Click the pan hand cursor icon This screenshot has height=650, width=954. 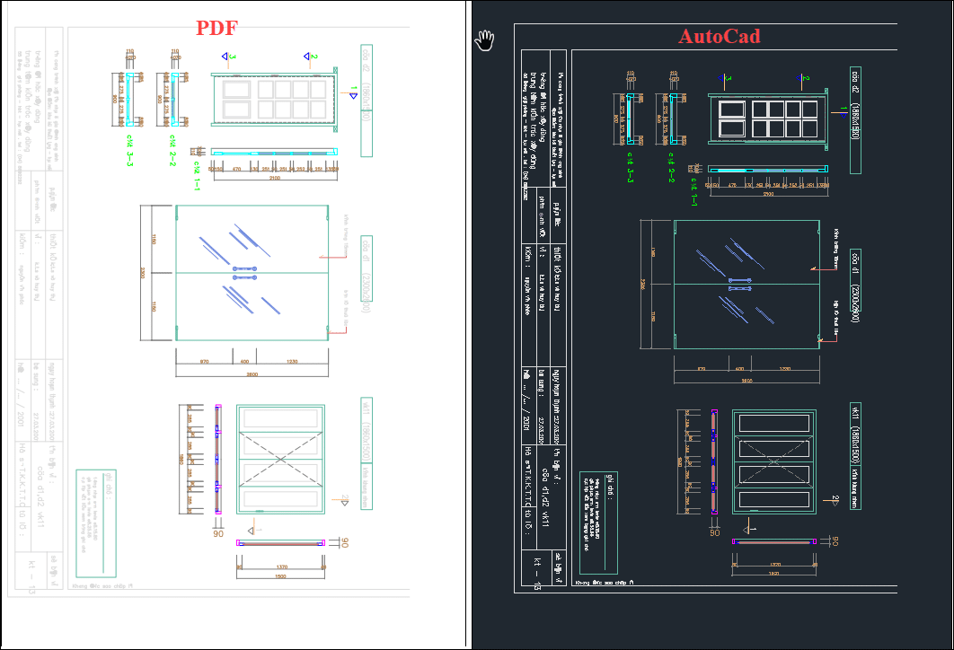[x=485, y=40]
